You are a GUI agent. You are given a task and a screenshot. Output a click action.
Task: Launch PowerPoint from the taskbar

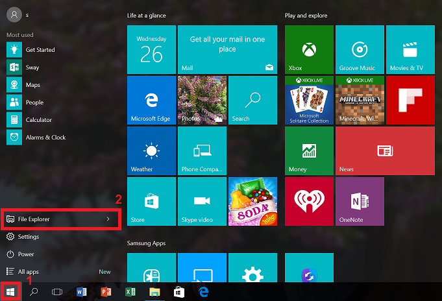pos(106,292)
